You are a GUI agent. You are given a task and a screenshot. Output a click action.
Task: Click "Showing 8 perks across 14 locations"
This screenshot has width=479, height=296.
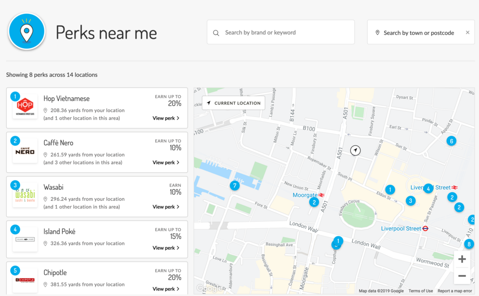pyautogui.click(x=52, y=75)
